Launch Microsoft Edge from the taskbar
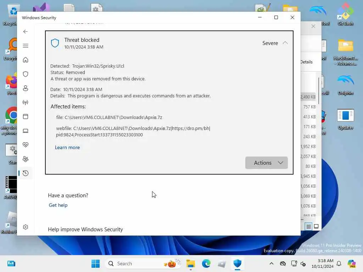 206,263
